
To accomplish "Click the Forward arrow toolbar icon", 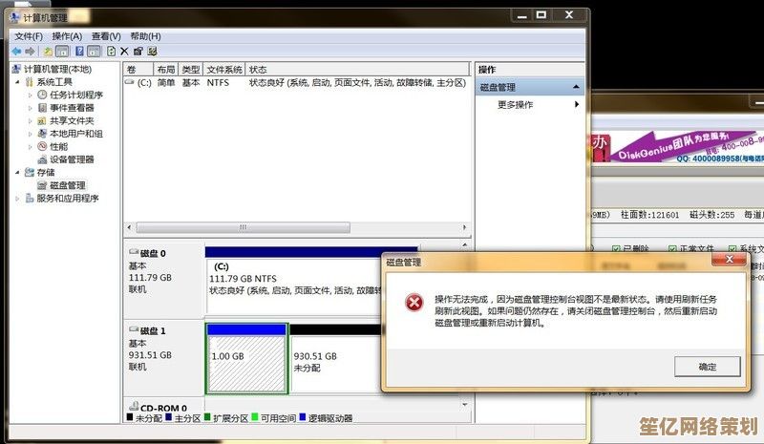I will [31, 52].
